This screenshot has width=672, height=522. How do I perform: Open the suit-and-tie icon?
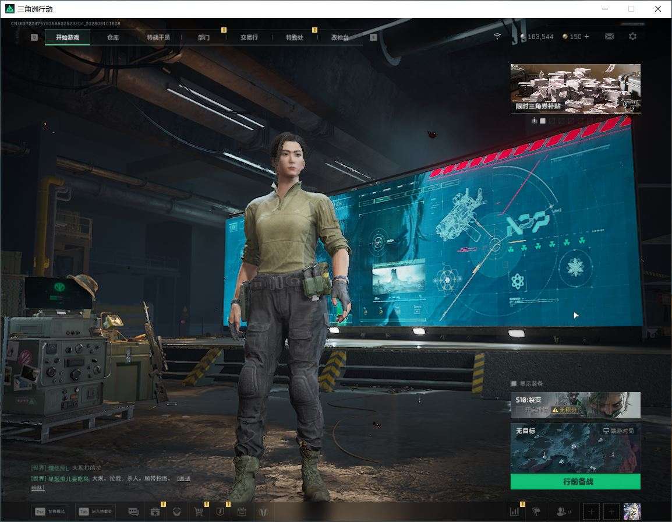coord(263,512)
